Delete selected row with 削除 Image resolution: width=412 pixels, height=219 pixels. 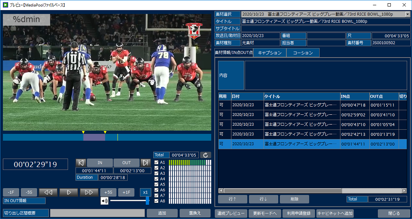point(294,199)
